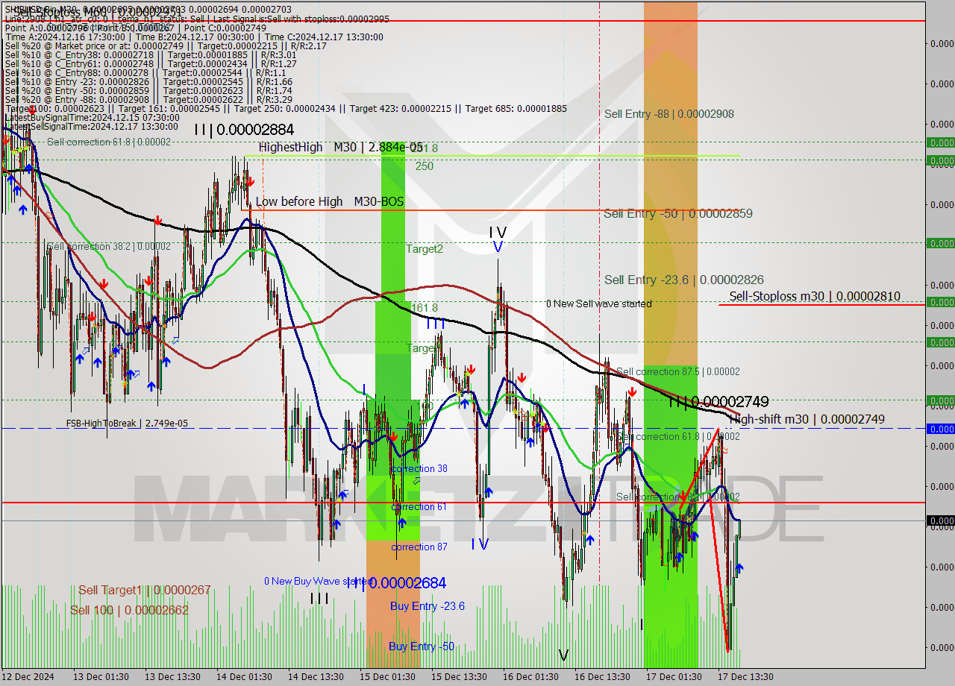The image size is (955, 686).
Task: Click the 'Sell Entry -50 | 0.00002859' label
Action: pos(678,213)
